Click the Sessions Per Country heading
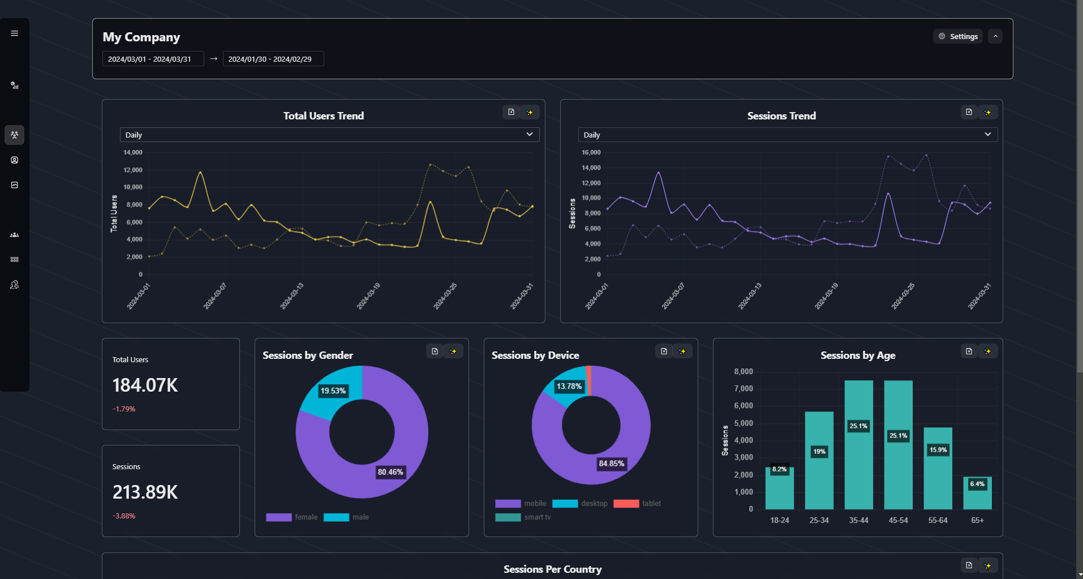This screenshot has width=1083, height=579. (553, 569)
